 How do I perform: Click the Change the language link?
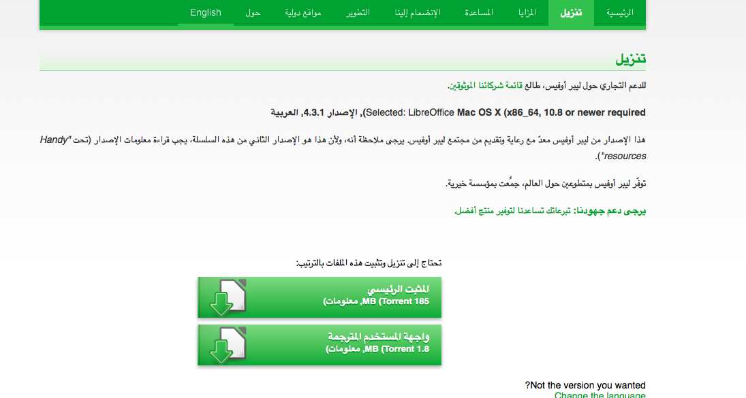point(600,395)
